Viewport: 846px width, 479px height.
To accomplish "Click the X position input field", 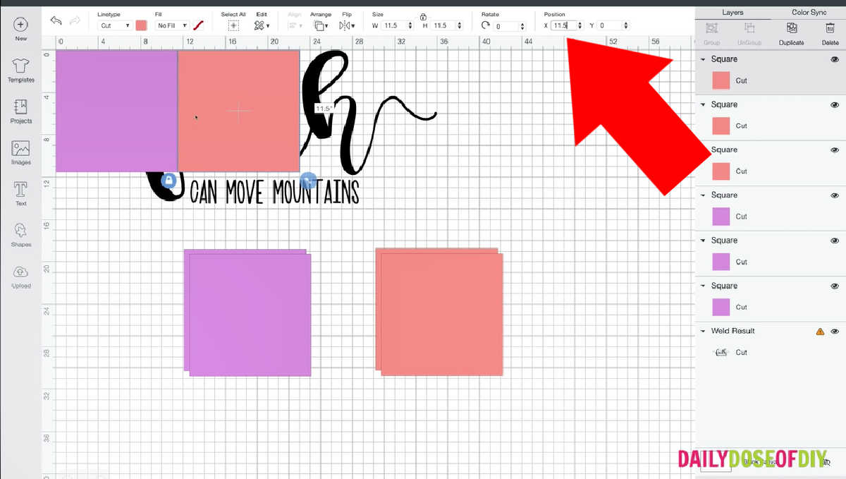I will 563,26.
